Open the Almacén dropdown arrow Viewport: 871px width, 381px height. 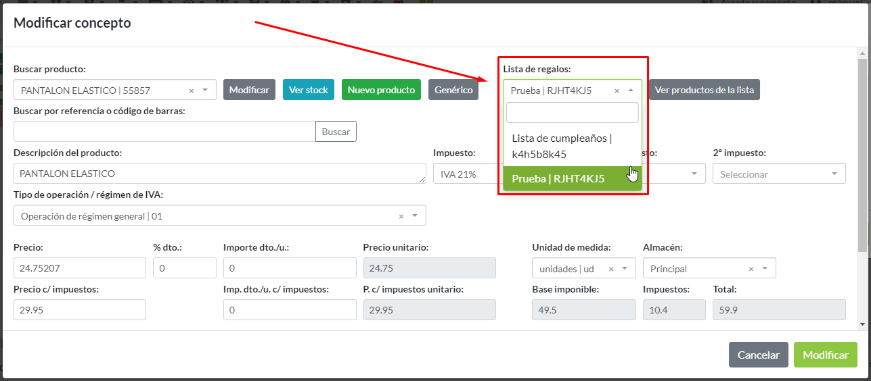pos(765,269)
